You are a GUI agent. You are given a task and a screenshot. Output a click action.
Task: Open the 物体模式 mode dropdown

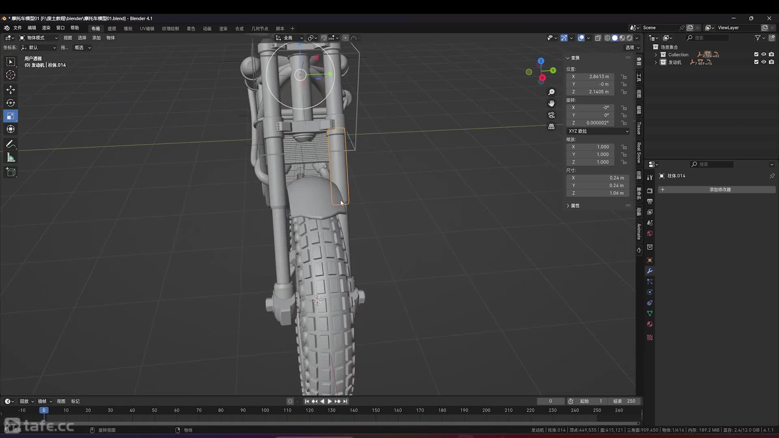point(39,38)
